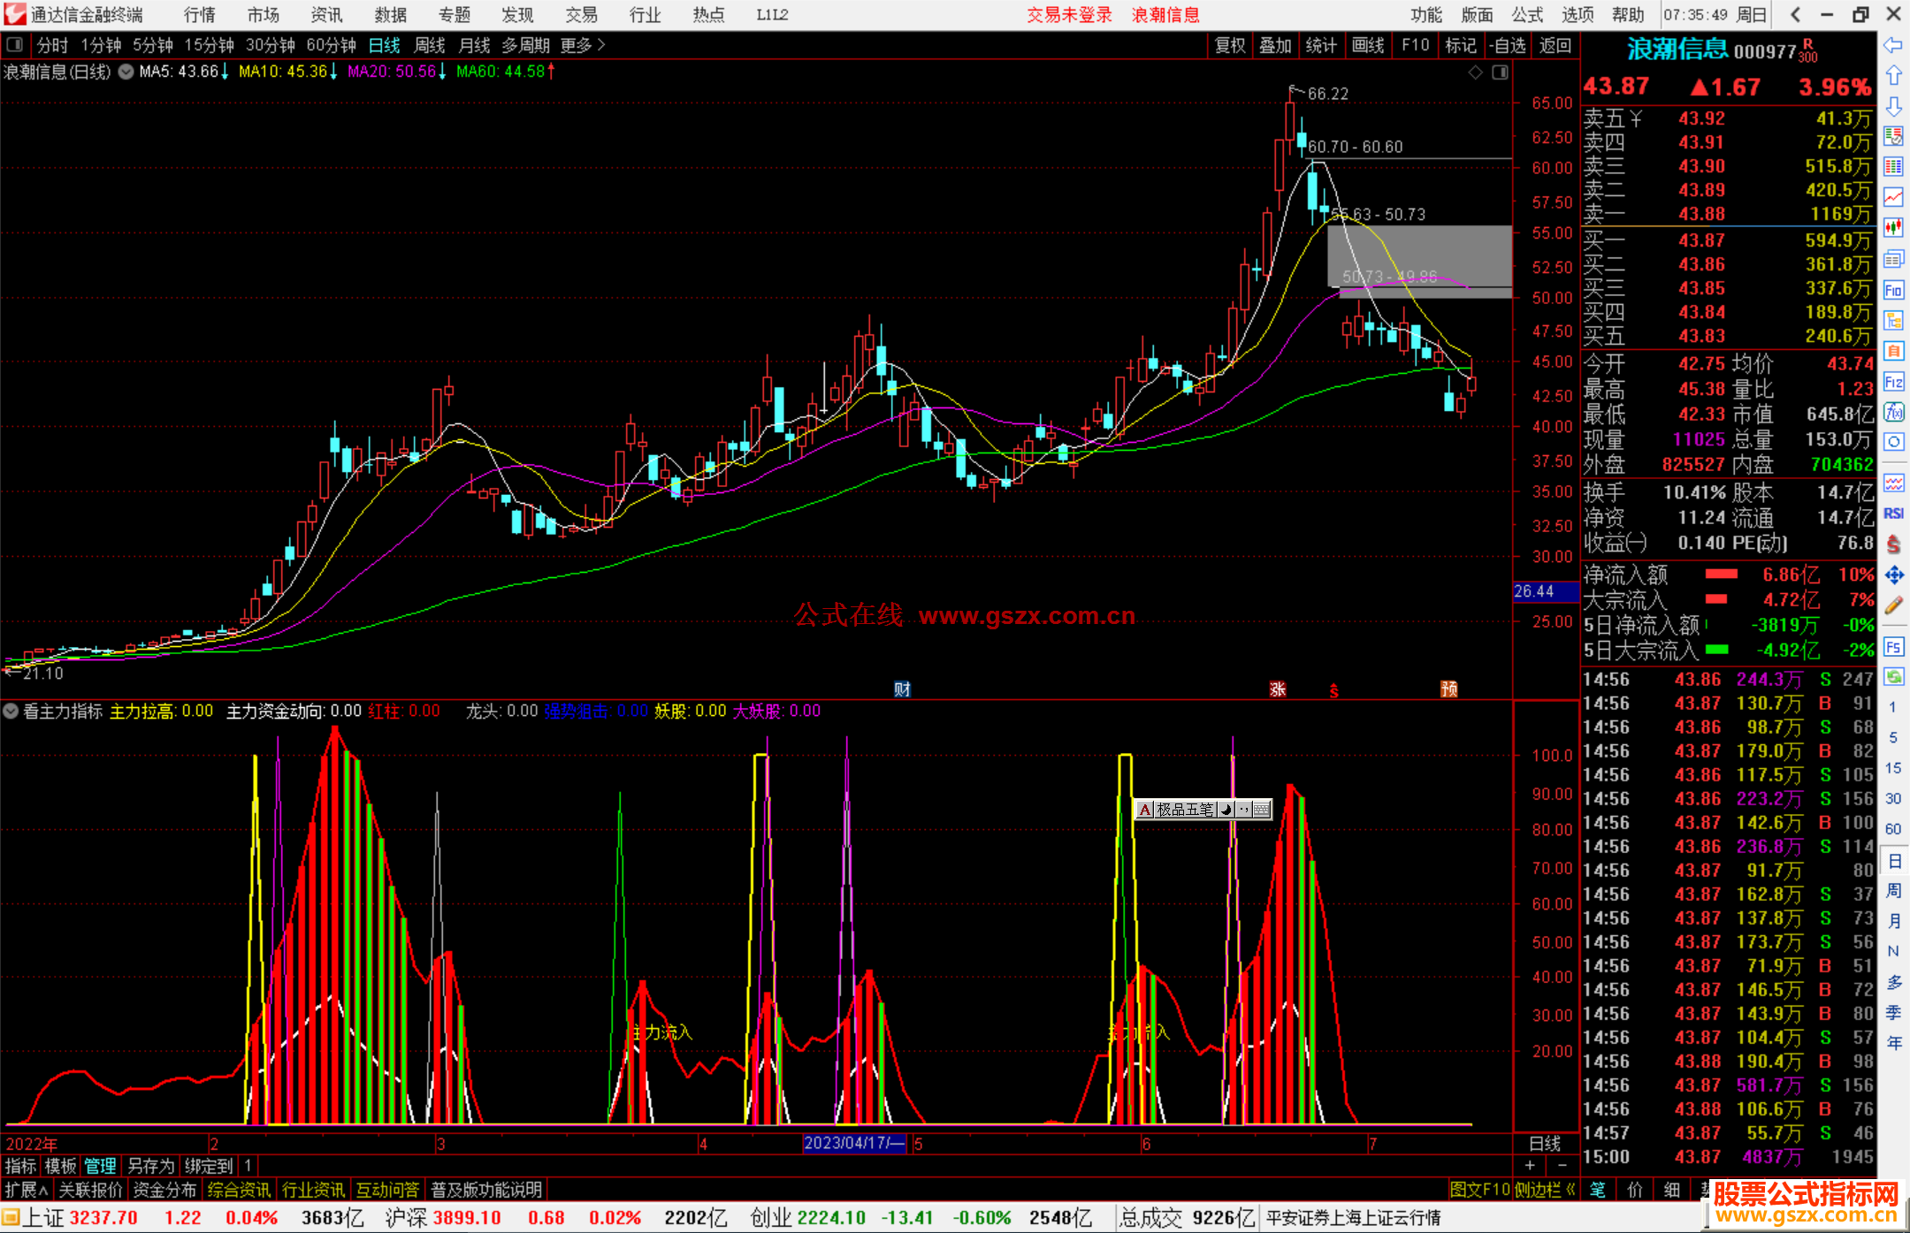Toggle the panel icon left of 分时
Image resolution: width=1910 pixels, height=1233 pixels.
15,44
